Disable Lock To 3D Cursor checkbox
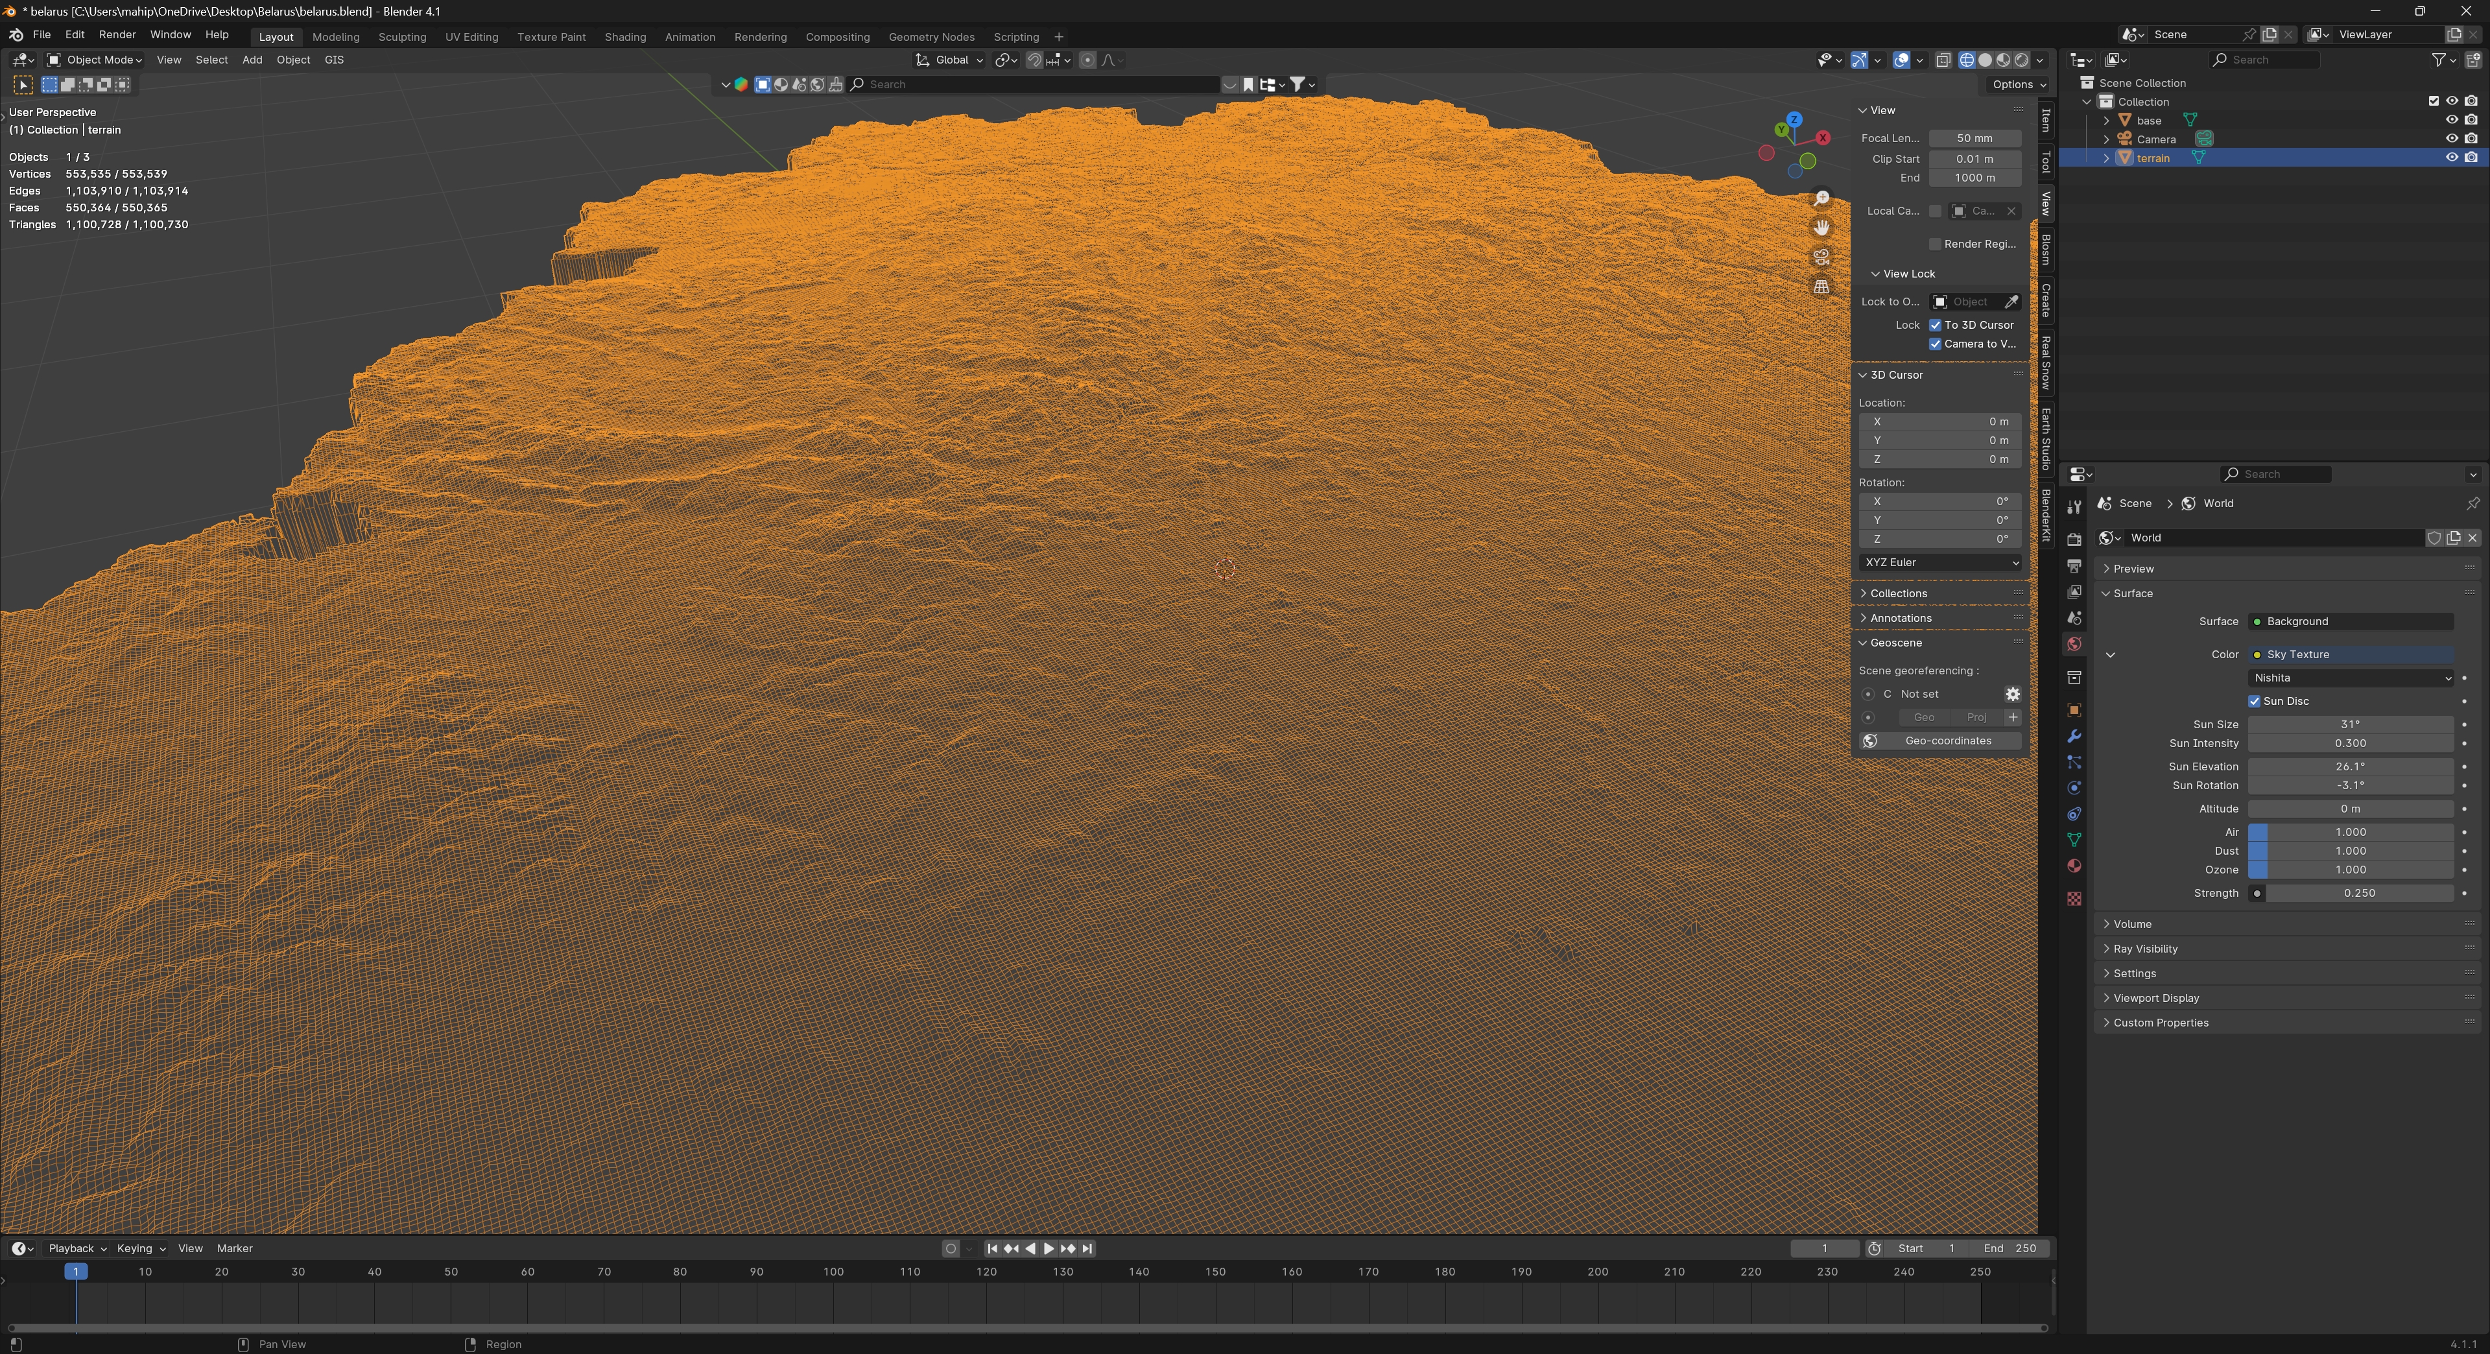This screenshot has width=2490, height=1354. click(x=1935, y=325)
